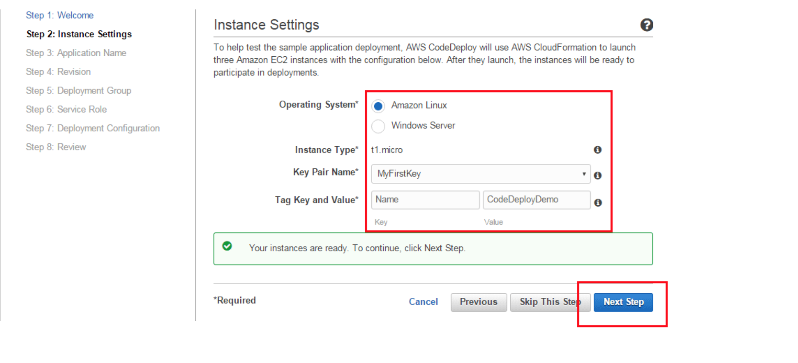The width and height of the screenshot is (798, 363).
Task: Click the *Required note text
Action: (235, 300)
